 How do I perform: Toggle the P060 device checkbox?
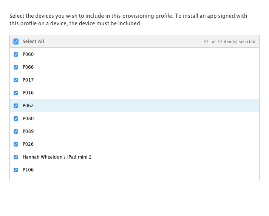pos(16,54)
